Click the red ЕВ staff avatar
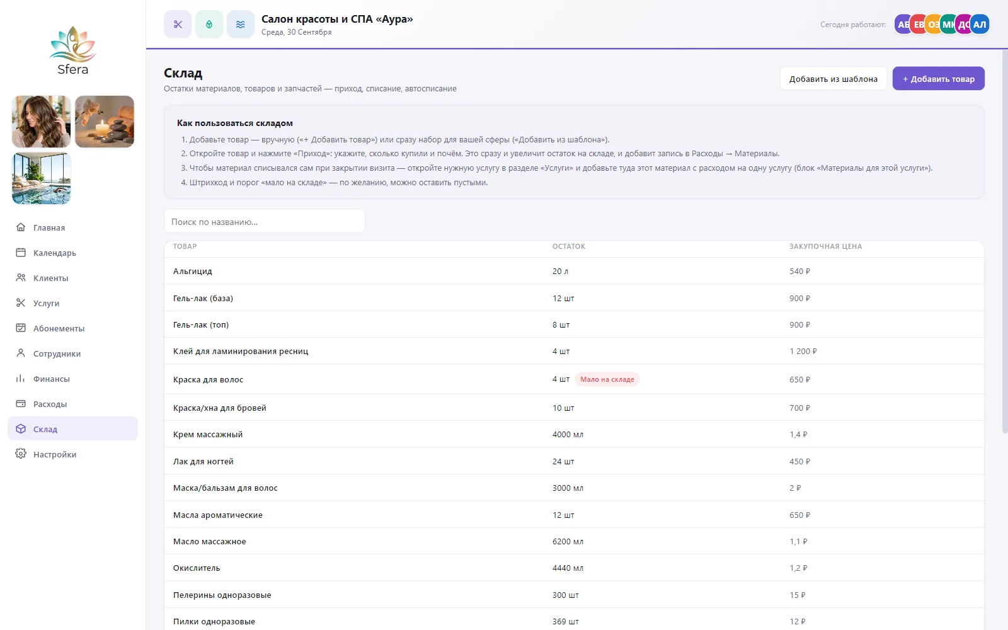 coord(918,25)
